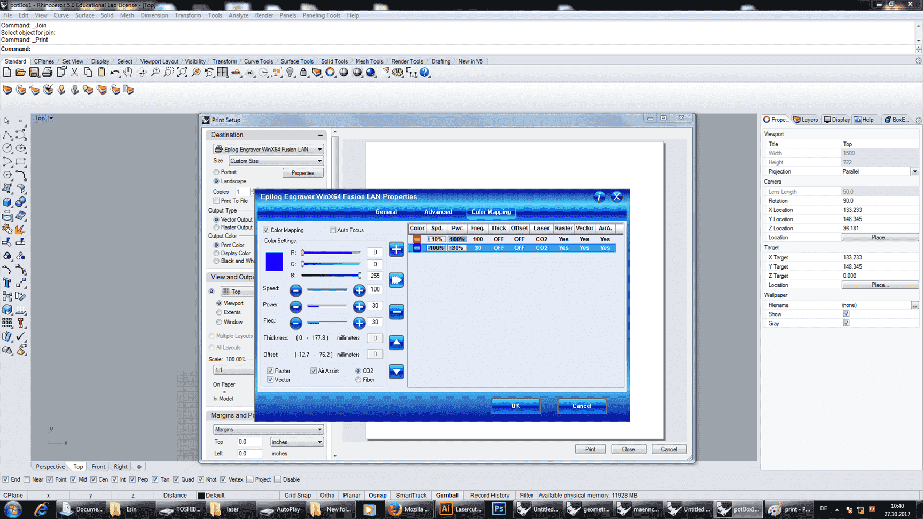Open the Paneling Tools menu
The height and width of the screenshot is (519, 923).
pos(321,15)
